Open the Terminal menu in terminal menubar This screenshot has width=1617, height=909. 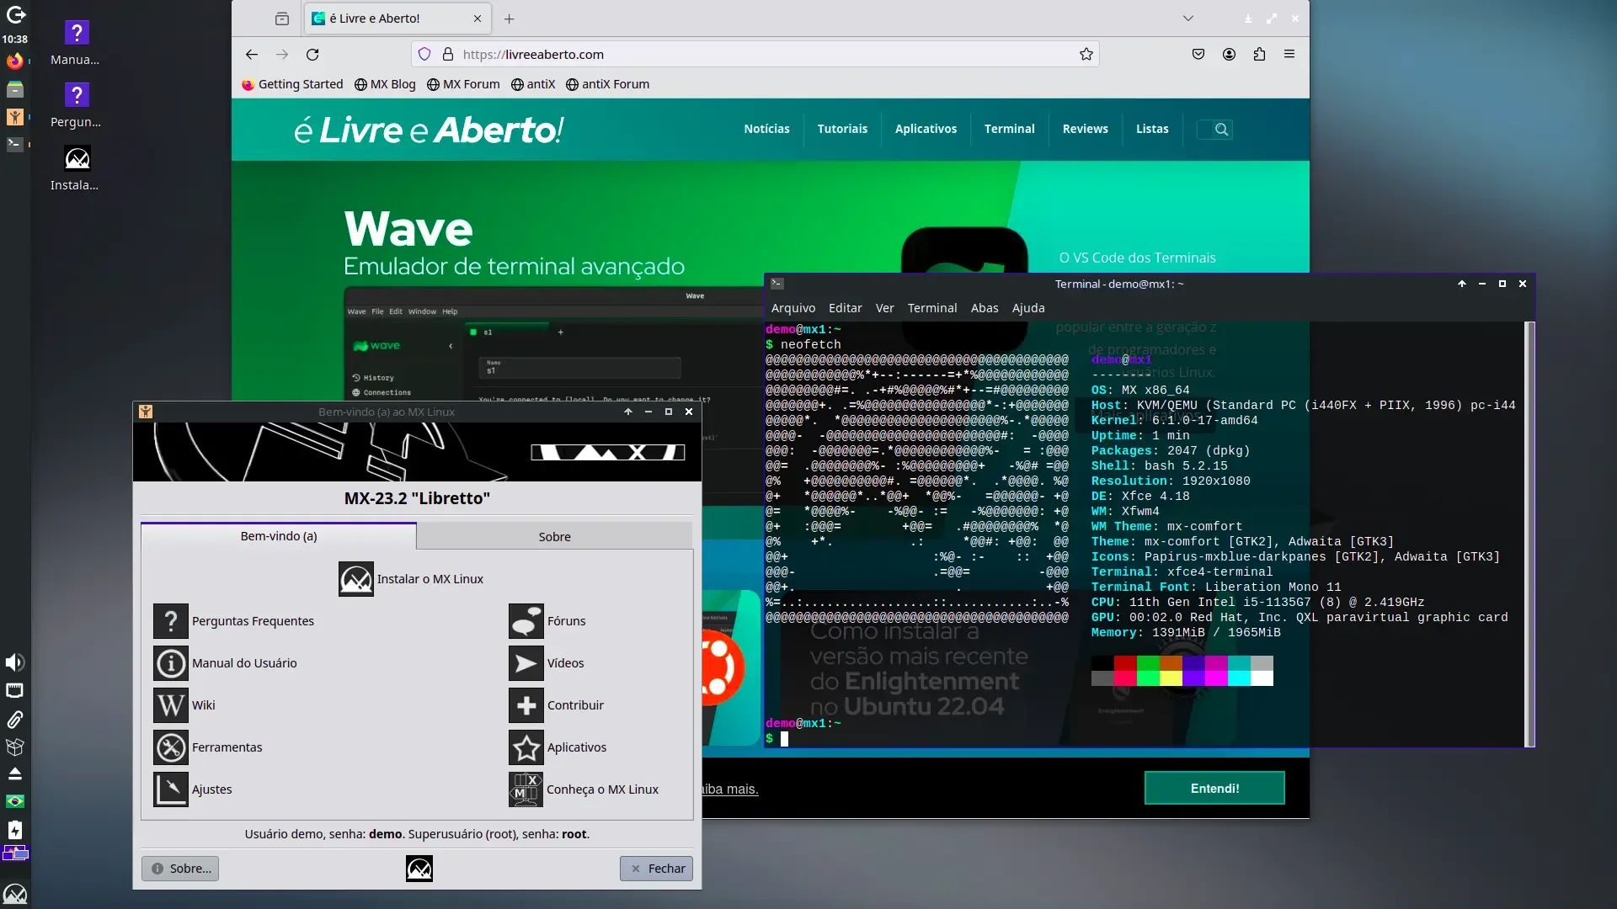[932, 308]
